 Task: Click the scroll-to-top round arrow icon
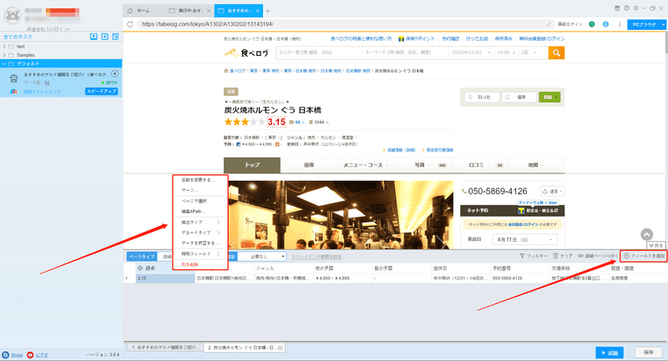646,234
